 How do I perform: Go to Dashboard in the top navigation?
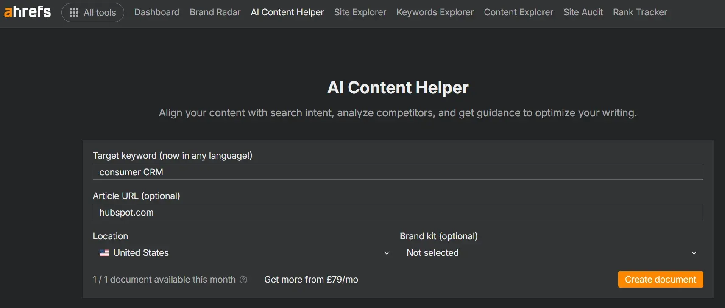(157, 12)
